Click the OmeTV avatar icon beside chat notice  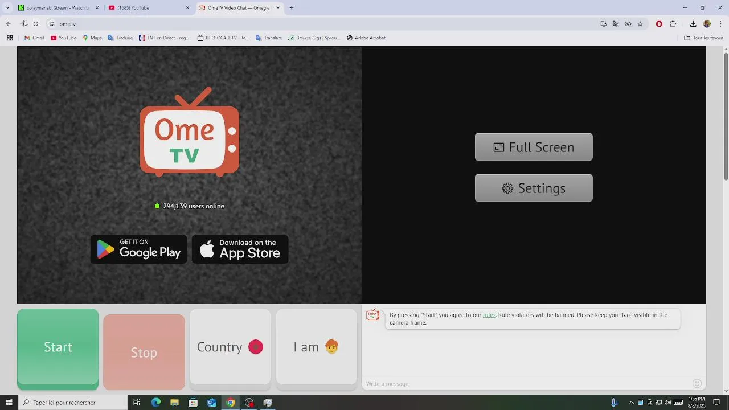(x=372, y=315)
